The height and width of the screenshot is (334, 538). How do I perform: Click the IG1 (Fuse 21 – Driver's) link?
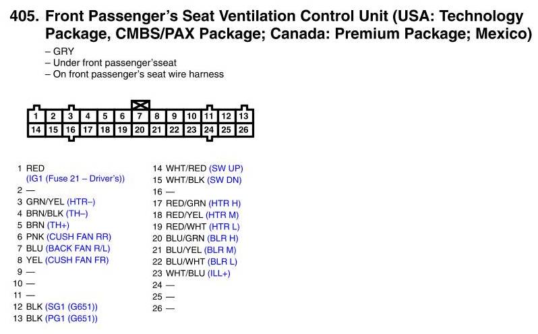pos(76,179)
